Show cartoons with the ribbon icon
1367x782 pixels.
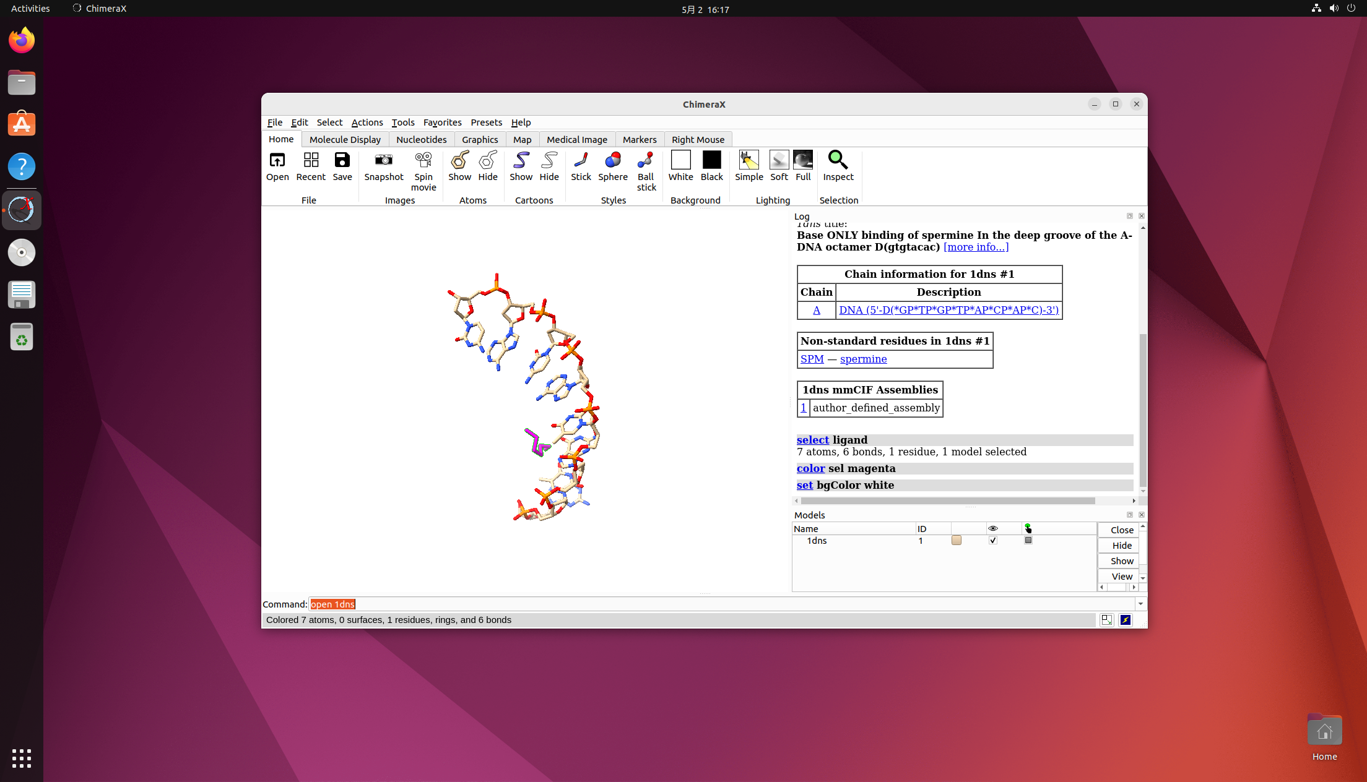pyautogui.click(x=521, y=160)
